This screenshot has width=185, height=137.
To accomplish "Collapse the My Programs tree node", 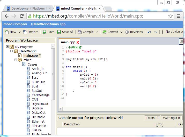I will (x=7, y=47).
